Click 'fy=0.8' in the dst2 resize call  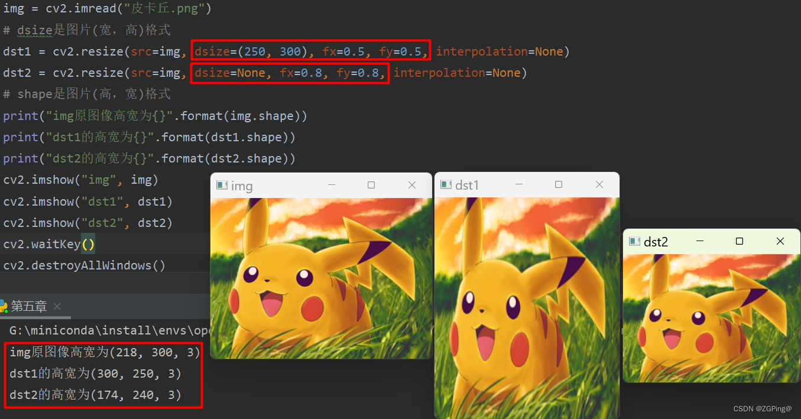click(x=358, y=73)
